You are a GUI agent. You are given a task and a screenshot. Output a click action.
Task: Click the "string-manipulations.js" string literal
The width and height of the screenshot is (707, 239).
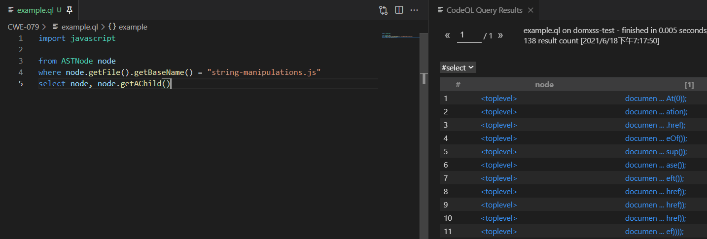click(264, 72)
